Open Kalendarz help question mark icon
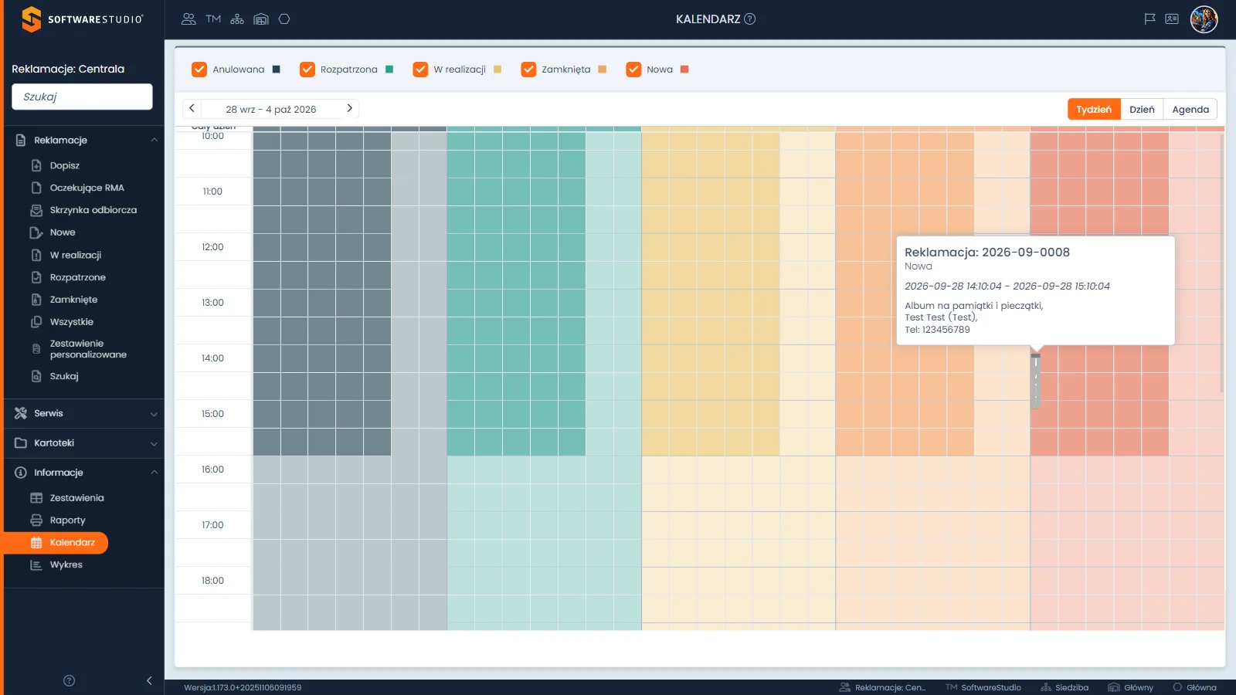Image resolution: width=1236 pixels, height=695 pixels. (x=749, y=19)
